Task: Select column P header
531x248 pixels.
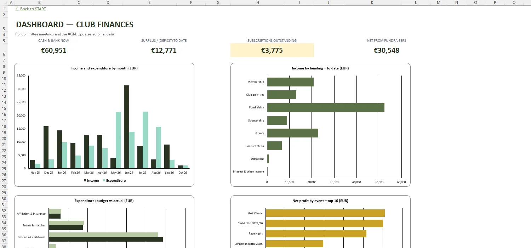Action: [495, 2]
